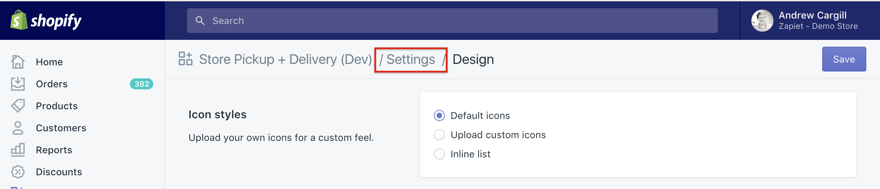Click the search magnifier icon
Screen dimensions: 880x189
[x=200, y=21]
